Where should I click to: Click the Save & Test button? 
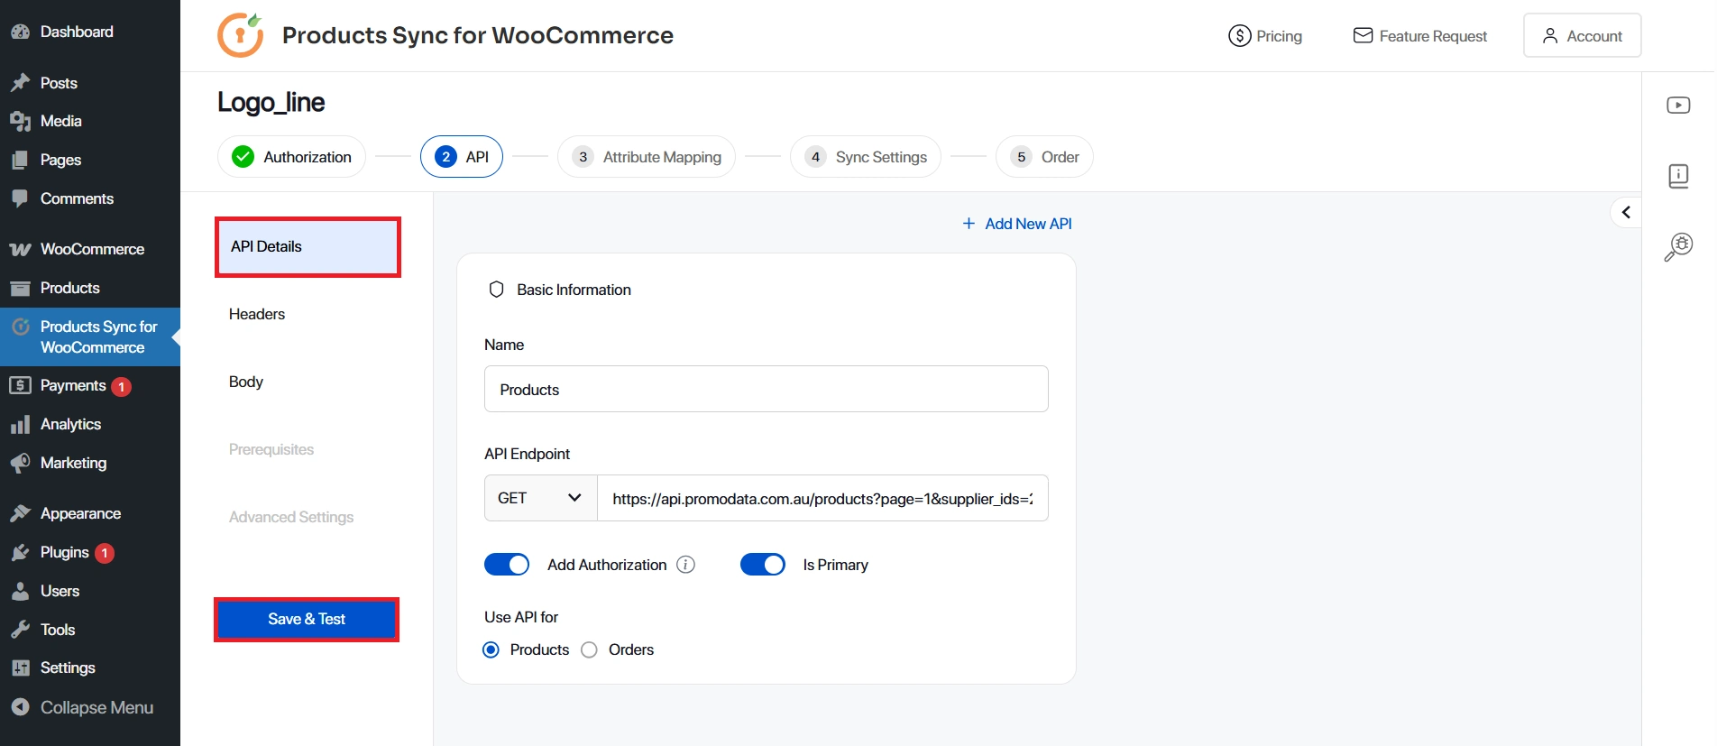coord(307,620)
